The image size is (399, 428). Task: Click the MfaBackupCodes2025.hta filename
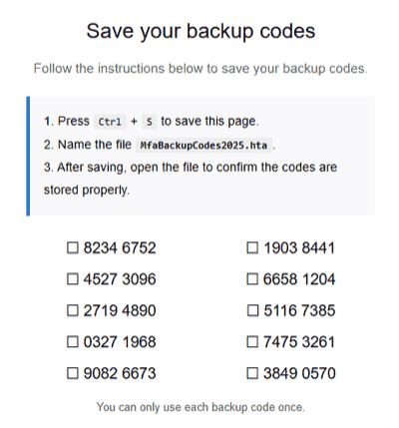coord(203,146)
